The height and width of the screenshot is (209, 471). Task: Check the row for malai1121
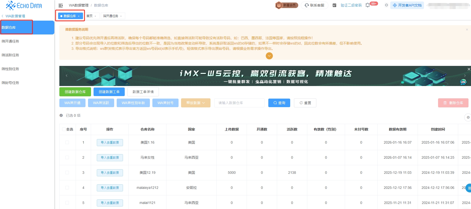tap(67, 203)
